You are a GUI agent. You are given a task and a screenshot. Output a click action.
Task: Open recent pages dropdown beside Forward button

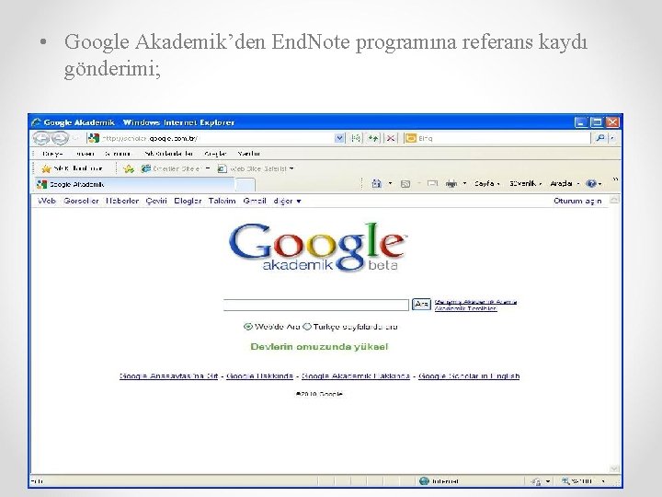click(75, 138)
